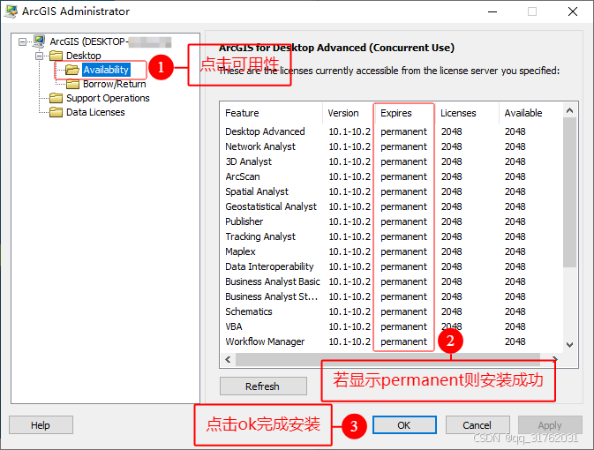Select the Tracking Analyst row

pyautogui.click(x=392, y=236)
